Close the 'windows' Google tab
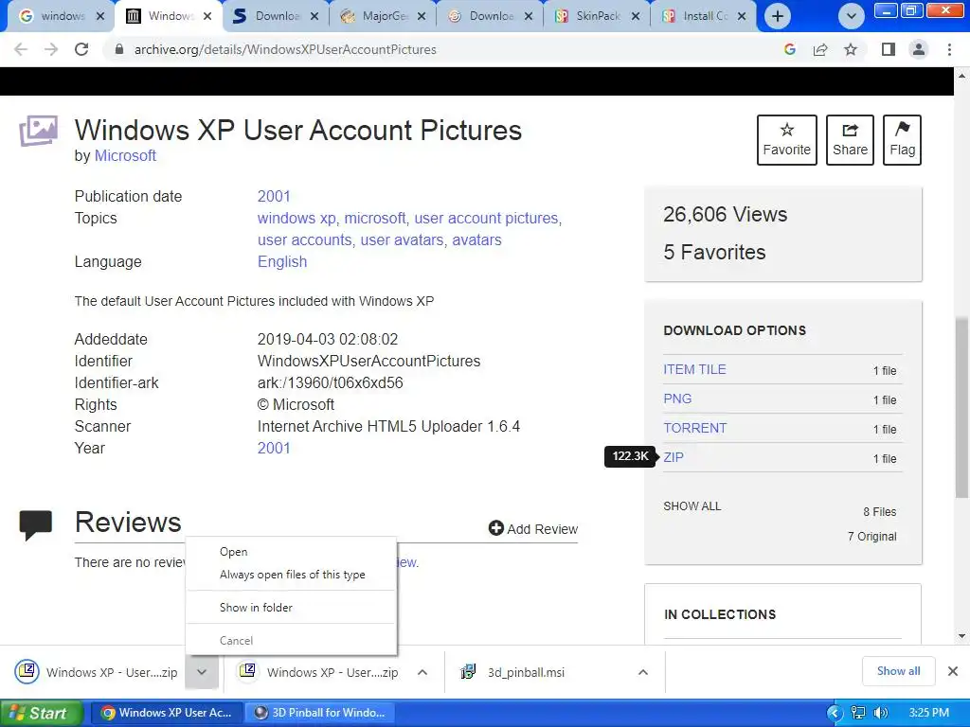This screenshot has height=727, width=970. click(x=100, y=16)
